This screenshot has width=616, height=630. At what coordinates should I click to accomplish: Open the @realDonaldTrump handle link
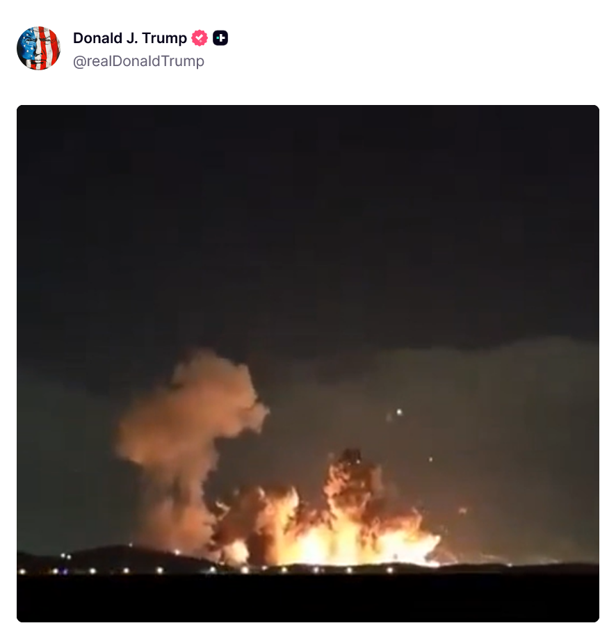pyautogui.click(x=138, y=61)
